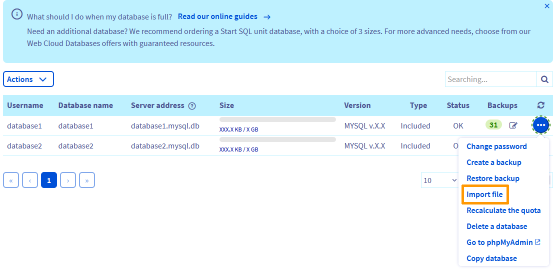The height and width of the screenshot is (269, 556).
Task: Go to the previous page
Action: point(30,180)
